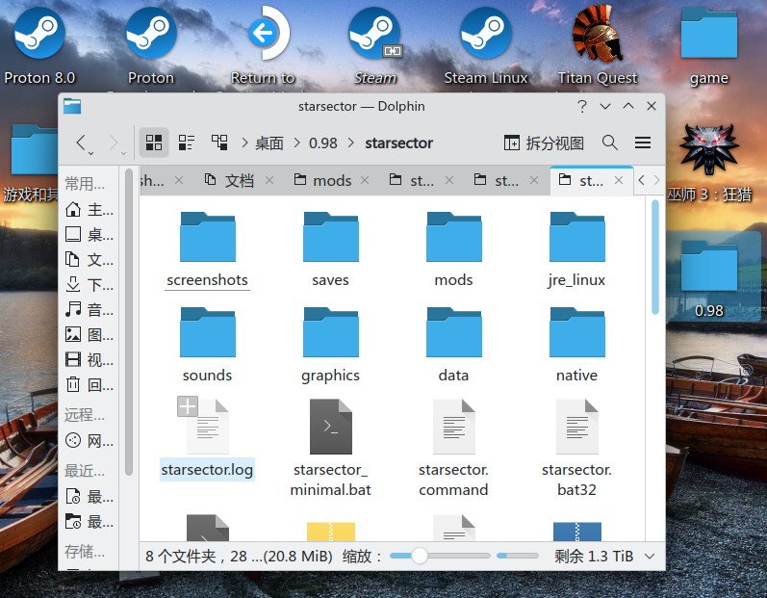Toggle selection plus on starsector.log

[188, 407]
